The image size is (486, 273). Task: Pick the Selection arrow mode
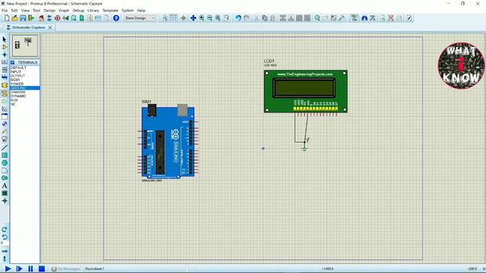pyautogui.click(x=5, y=39)
